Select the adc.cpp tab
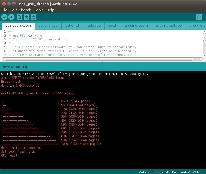206x174 pixels. tap(94, 26)
